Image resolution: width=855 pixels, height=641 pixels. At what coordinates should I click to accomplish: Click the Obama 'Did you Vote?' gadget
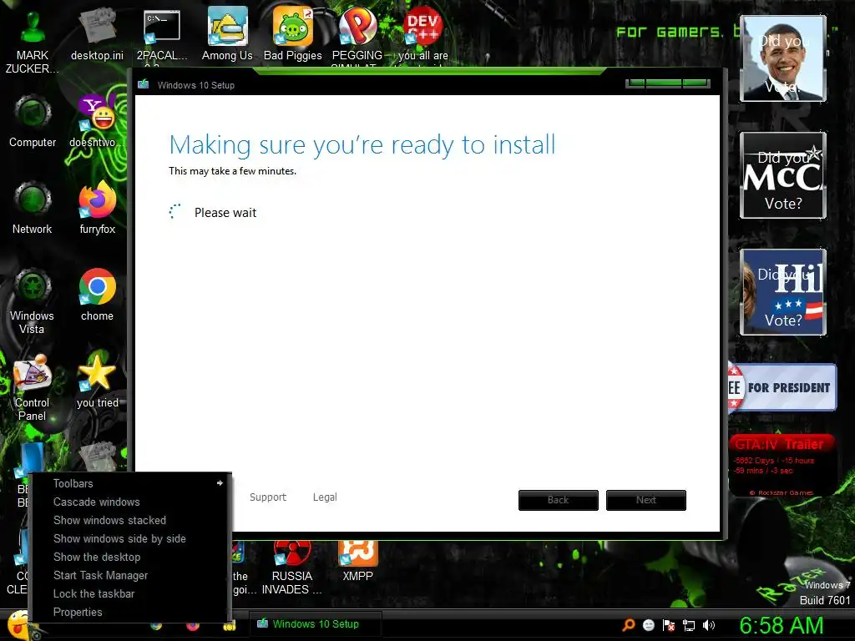click(783, 58)
